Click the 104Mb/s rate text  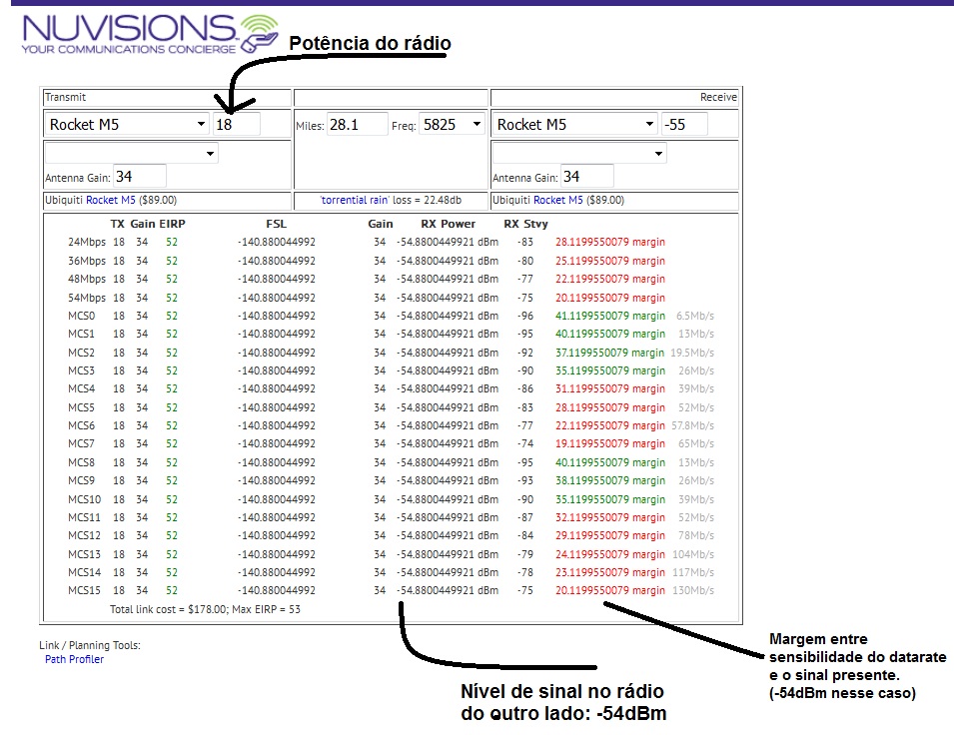693,554
